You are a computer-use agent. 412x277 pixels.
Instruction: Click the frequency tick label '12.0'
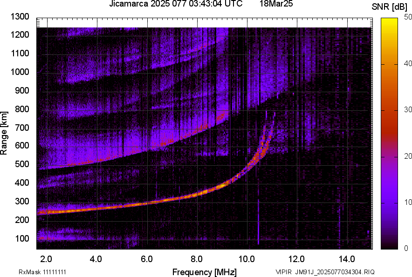click(296, 259)
